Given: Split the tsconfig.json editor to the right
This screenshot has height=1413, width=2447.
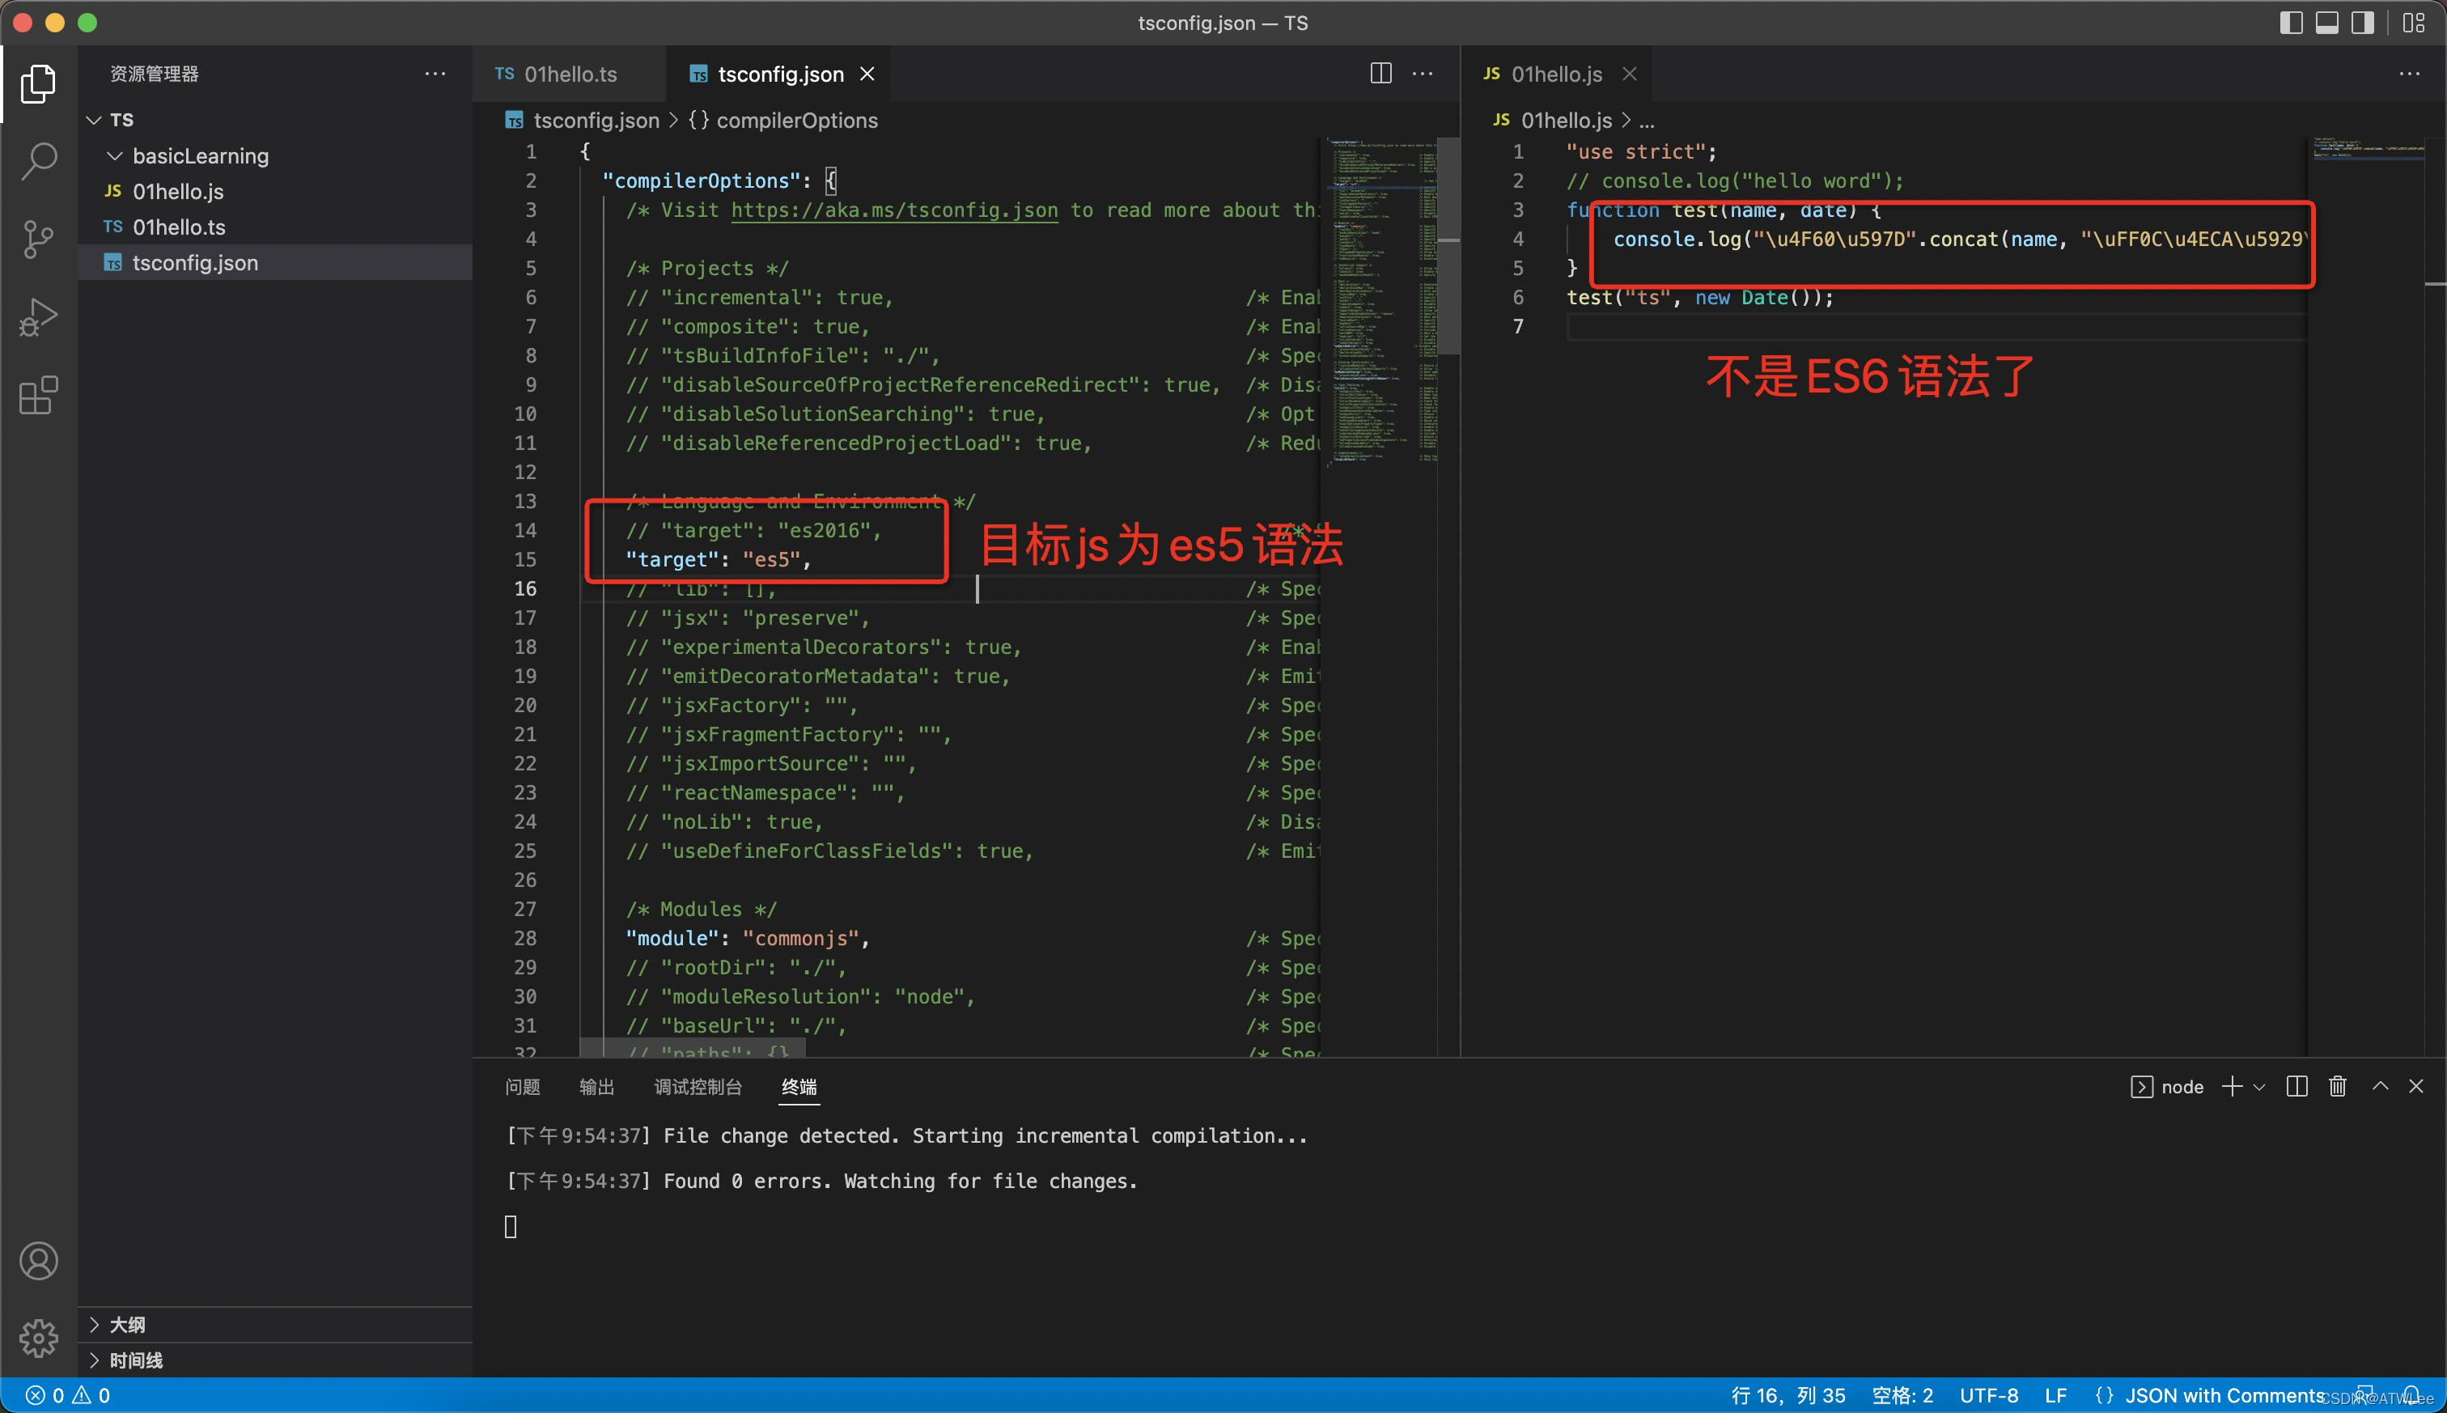Looking at the screenshot, I should [x=1380, y=74].
